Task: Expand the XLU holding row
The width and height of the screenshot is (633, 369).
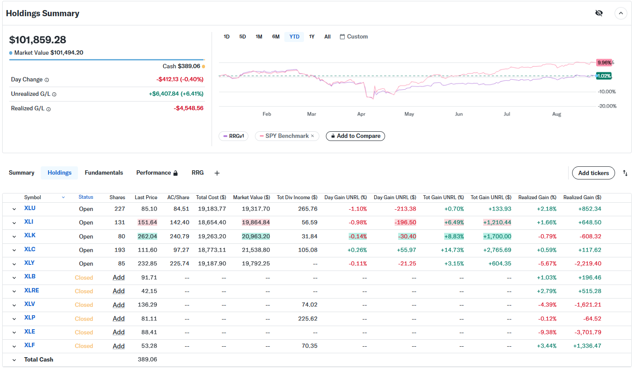Action: click(x=14, y=209)
